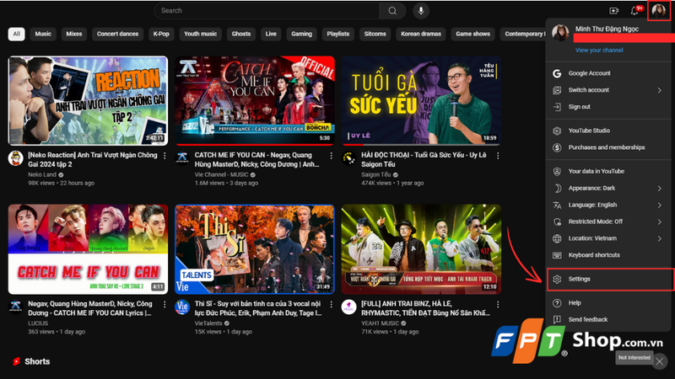Open Send feedback menu entry
675x379 pixels.
[607, 320]
